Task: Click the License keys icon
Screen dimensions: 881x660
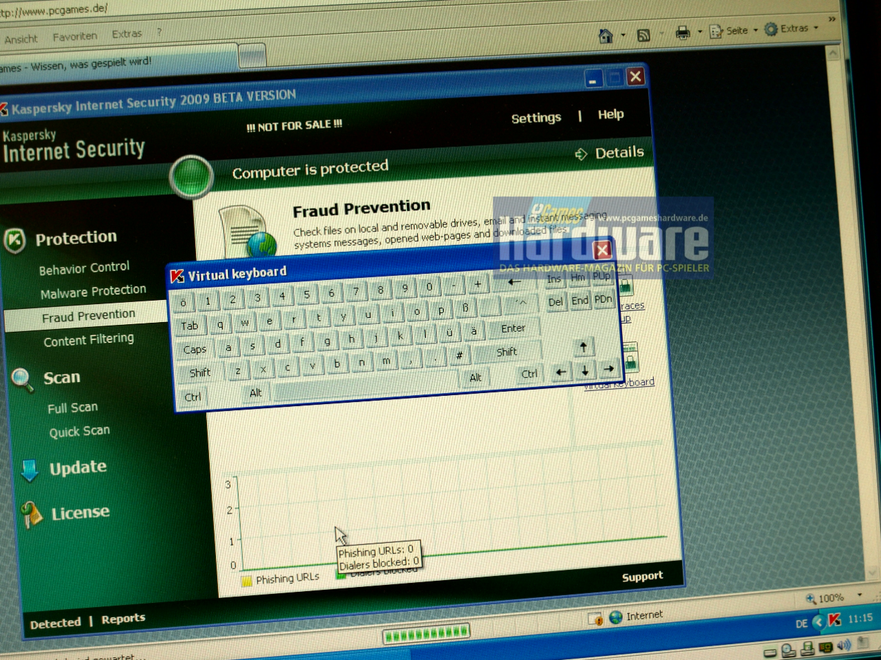Action: click(31, 514)
